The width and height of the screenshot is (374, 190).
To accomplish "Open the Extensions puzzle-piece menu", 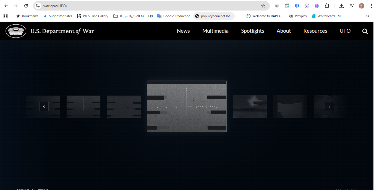I will pos(327,6).
